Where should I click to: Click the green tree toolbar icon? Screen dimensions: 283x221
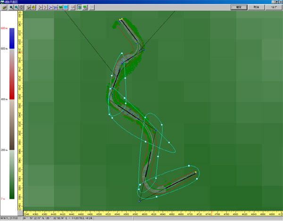click(85, 8)
